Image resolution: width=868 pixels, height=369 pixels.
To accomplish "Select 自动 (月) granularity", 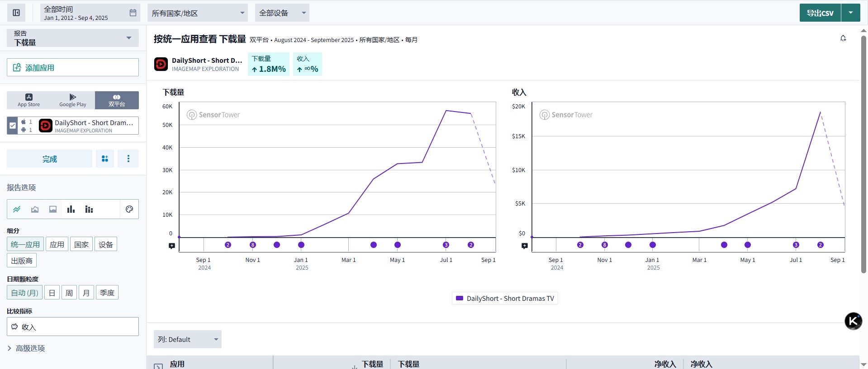I will pos(24,293).
